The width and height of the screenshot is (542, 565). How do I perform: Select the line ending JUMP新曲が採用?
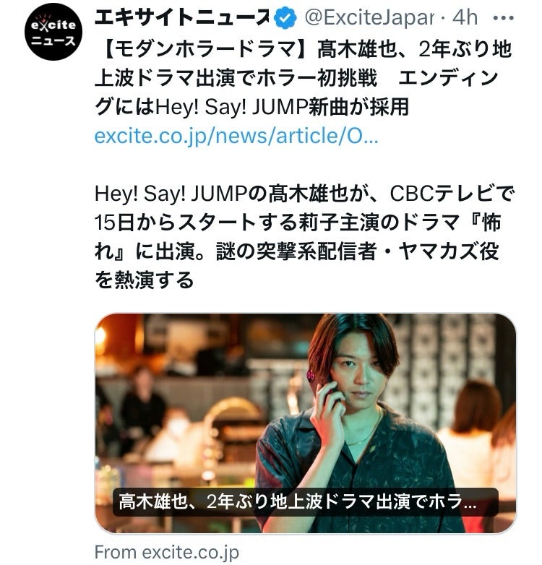click(251, 107)
